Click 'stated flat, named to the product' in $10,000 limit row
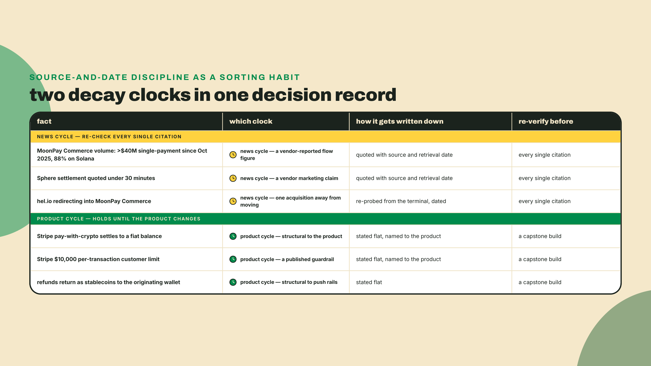The width and height of the screenshot is (651, 366). click(398, 259)
